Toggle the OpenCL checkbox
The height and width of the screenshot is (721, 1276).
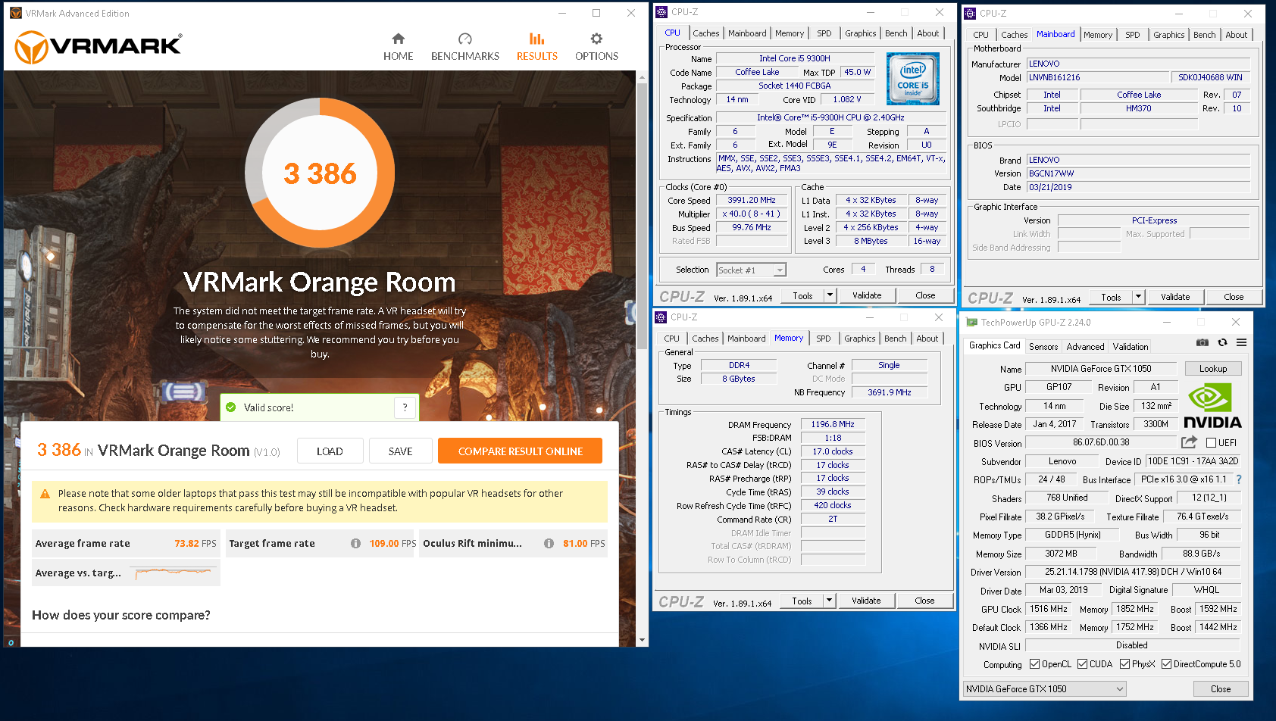click(x=1034, y=664)
